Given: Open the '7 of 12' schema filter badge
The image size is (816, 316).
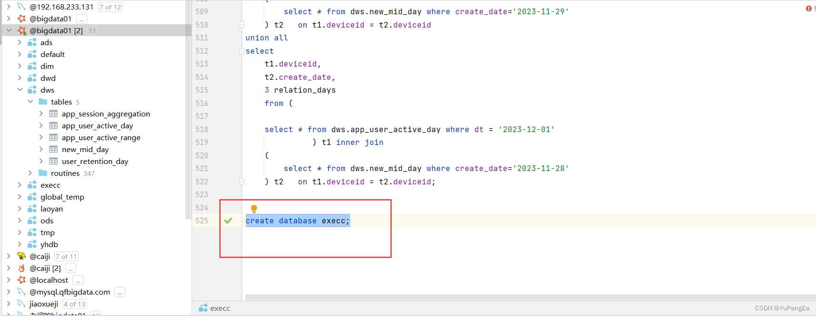Looking at the screenshot, I should pos(110,7).
